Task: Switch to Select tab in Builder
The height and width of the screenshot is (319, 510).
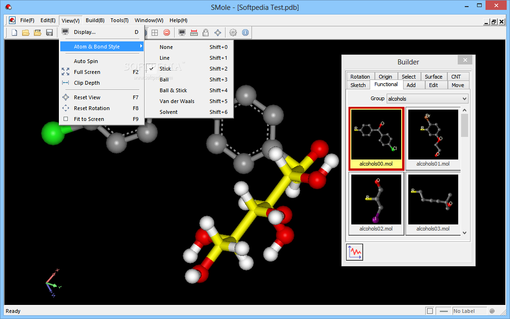Action: point(409,77)
